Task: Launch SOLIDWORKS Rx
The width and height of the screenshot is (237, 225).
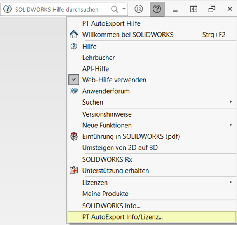Action: click(152, 160)
